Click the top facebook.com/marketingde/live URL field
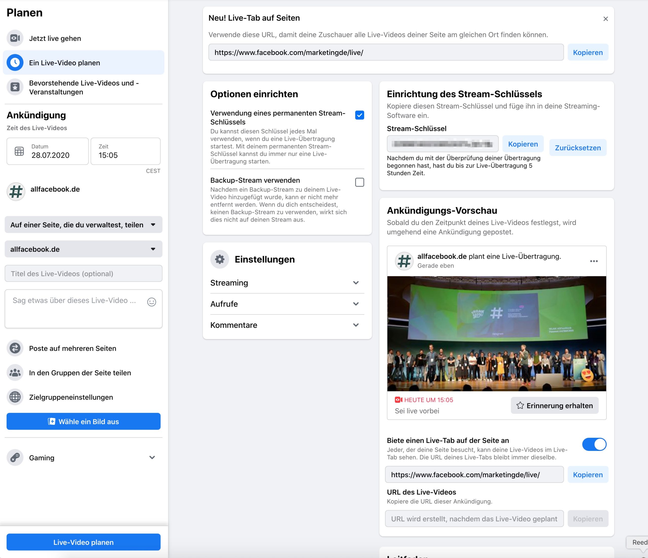The width and height of the screenshot is (648, 558). coord(386,52)
